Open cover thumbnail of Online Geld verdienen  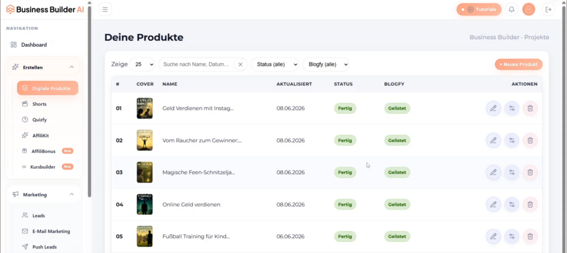(145, 204)
